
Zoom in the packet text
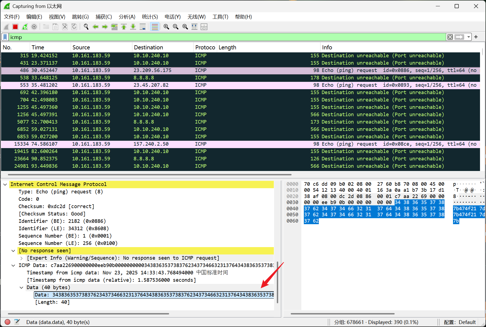click(166, 27)
